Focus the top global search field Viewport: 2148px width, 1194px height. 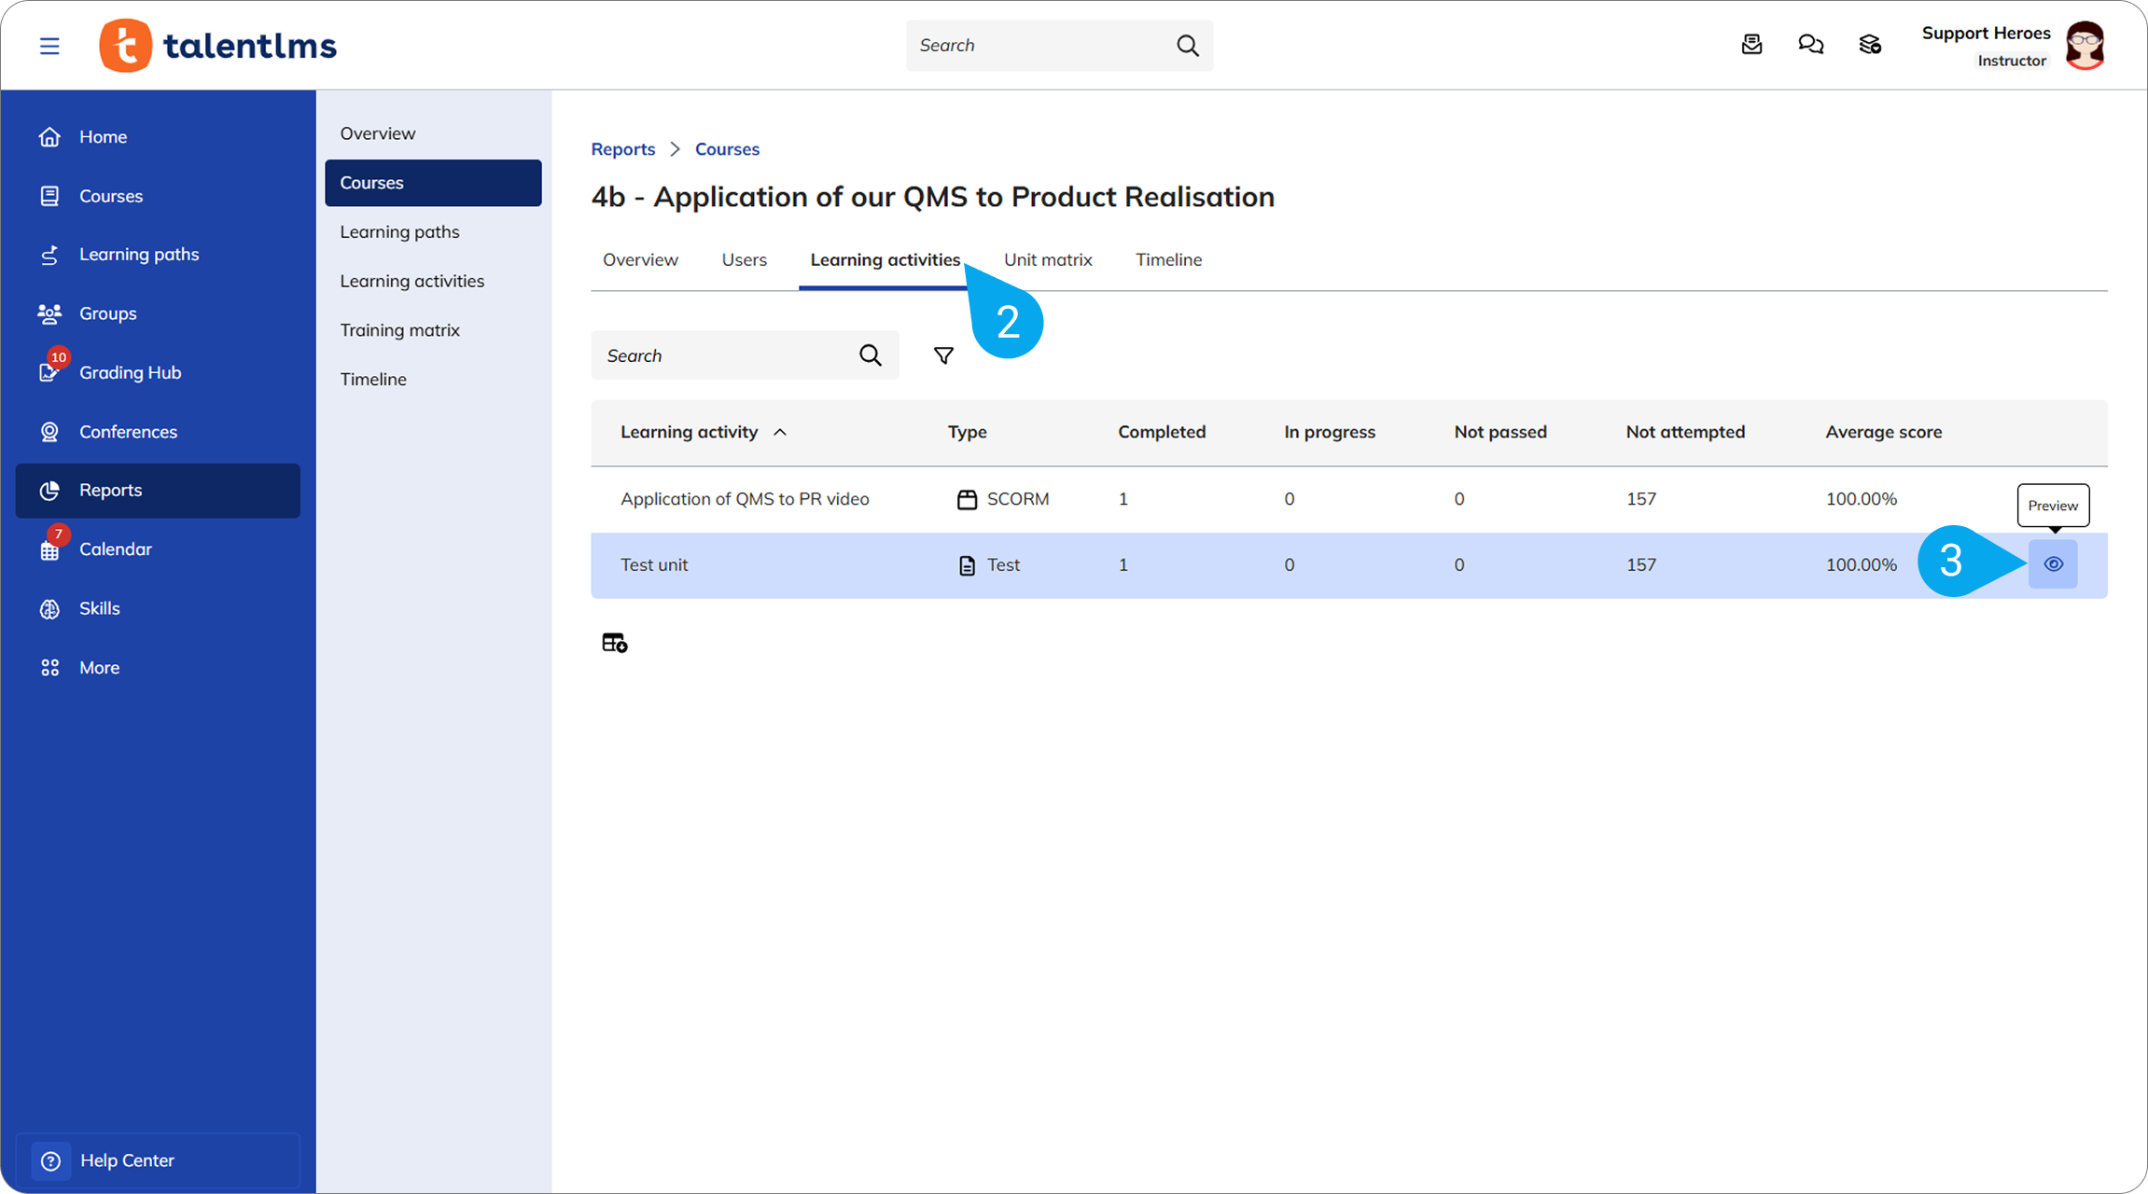tap(1059, 46)
